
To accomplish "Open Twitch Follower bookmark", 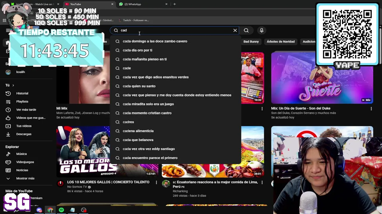I will [x=133, y=20].
